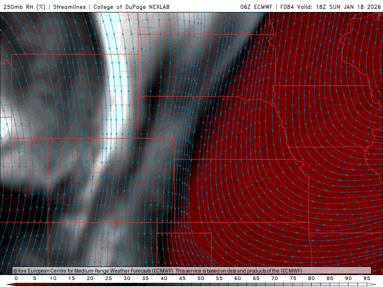The width and height of the screenshot is (383, 287).
Task: Click colorbar label "55"
Action: [x=219, y=278]
